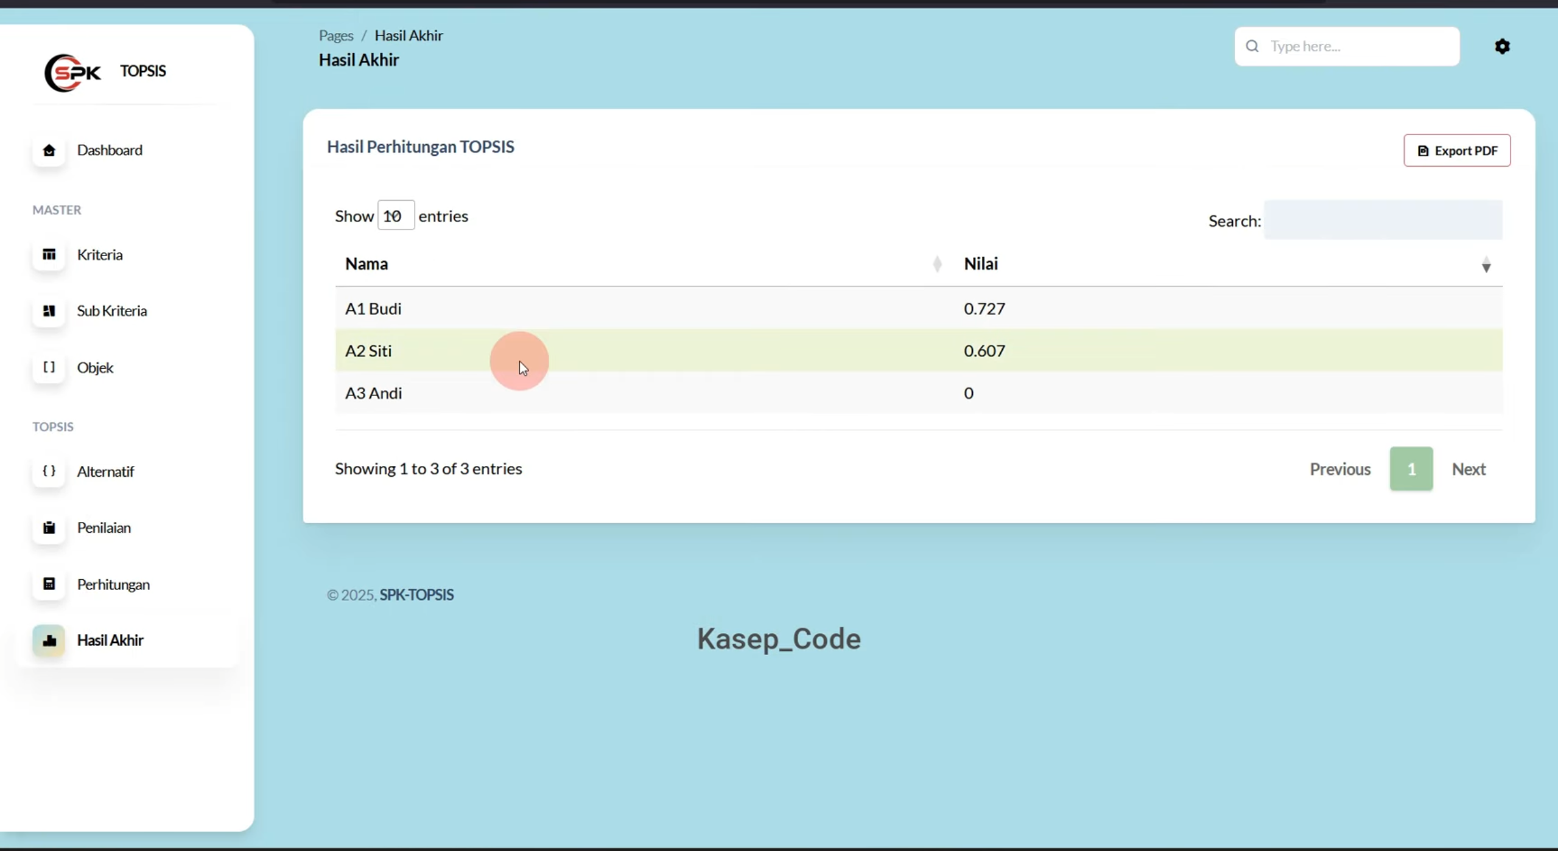
Task: Select the Hasil Akhir menu label
Action: [110, 640]
